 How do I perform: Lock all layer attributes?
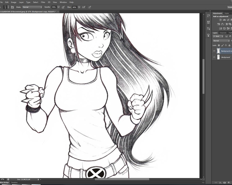pos(229,45)
